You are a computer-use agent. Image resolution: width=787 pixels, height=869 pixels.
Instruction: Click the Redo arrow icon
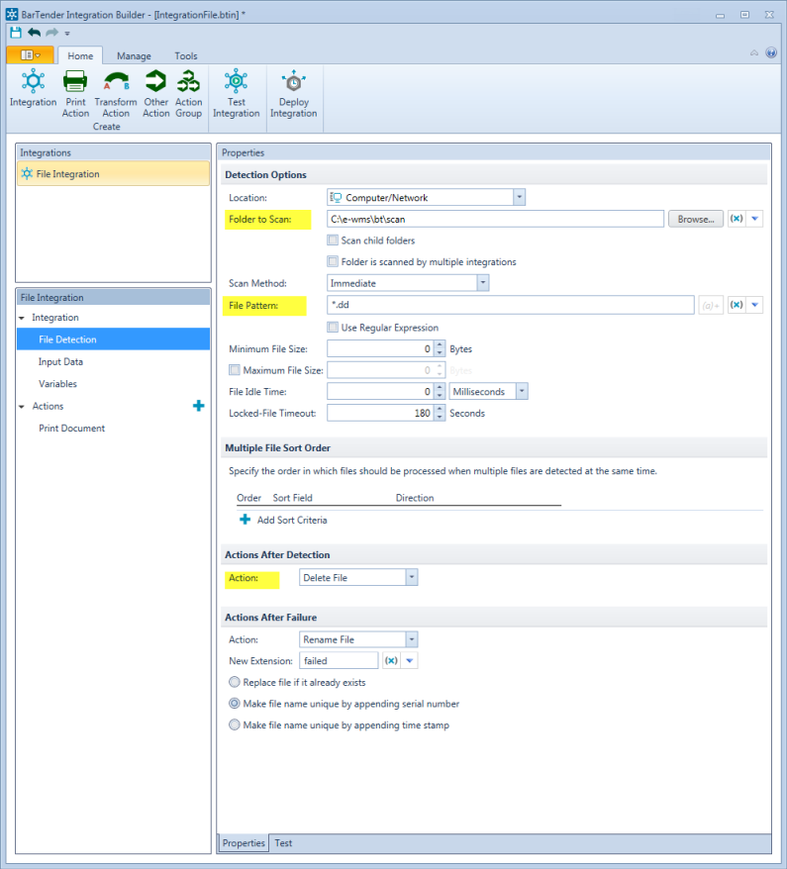52,32
